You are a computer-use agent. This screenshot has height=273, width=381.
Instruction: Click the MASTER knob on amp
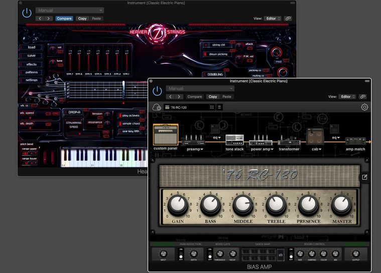pos(342,205)
